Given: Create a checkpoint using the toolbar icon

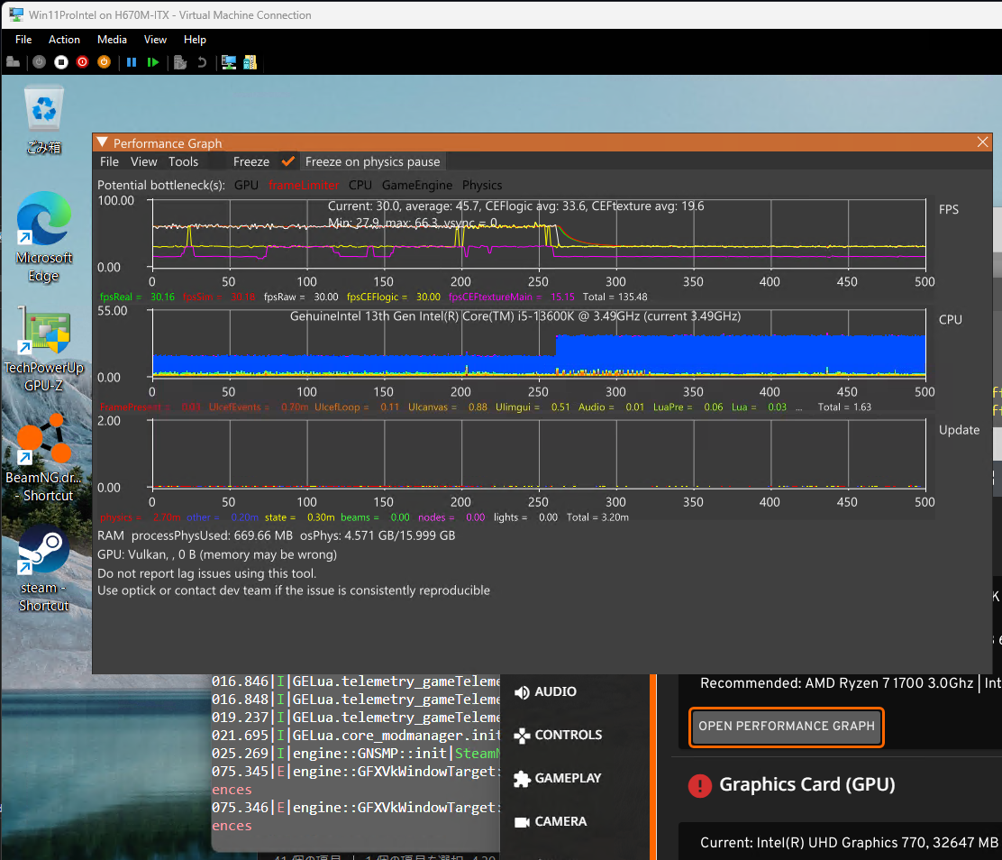Looking at the screenshot, I should click(x=180, y=62).
